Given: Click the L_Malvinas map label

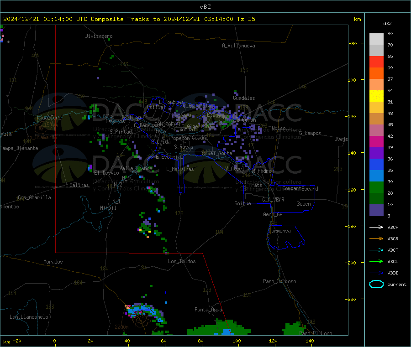Looking at the screenshot, I should [180, 169].
